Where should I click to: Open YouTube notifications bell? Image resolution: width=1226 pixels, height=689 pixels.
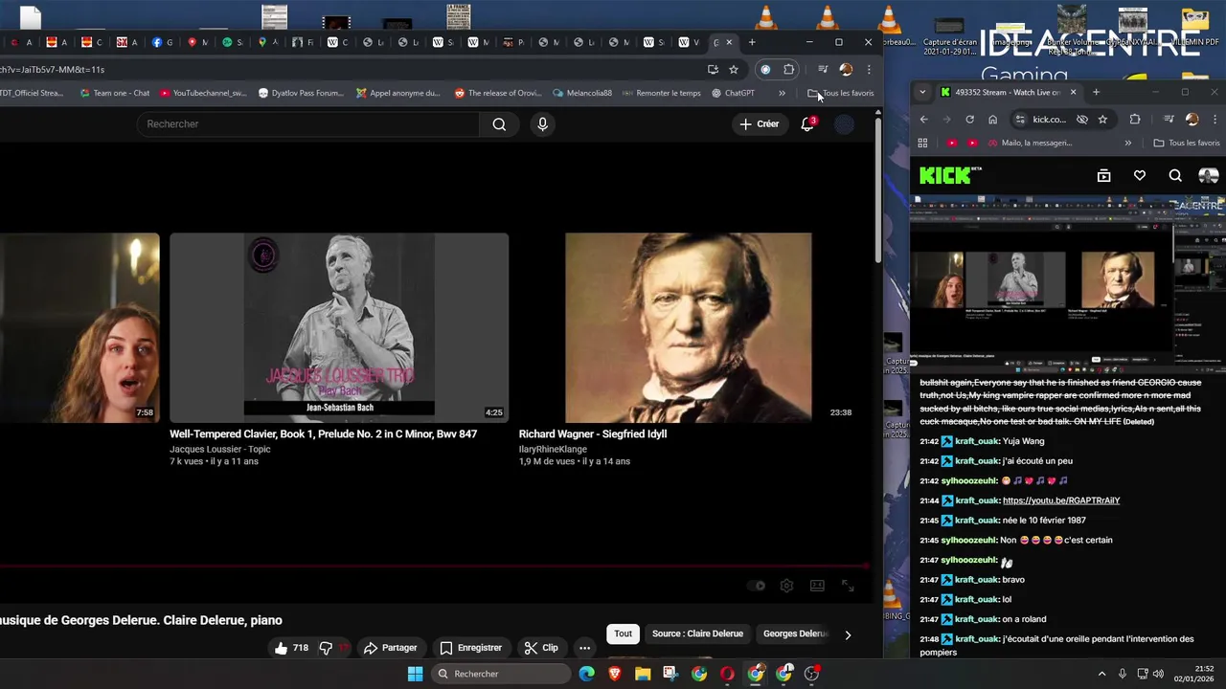[x=807, y=124]
